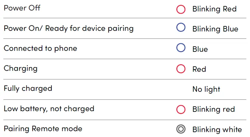Click "Blinking Red" in the Power Off row
The image size is (250, 137).
click(x=214, y=9)
